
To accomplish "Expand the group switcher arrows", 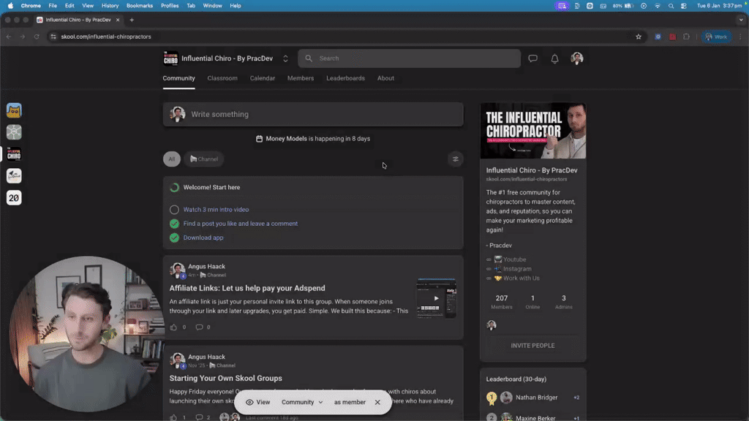I will (x=285, y=58).
